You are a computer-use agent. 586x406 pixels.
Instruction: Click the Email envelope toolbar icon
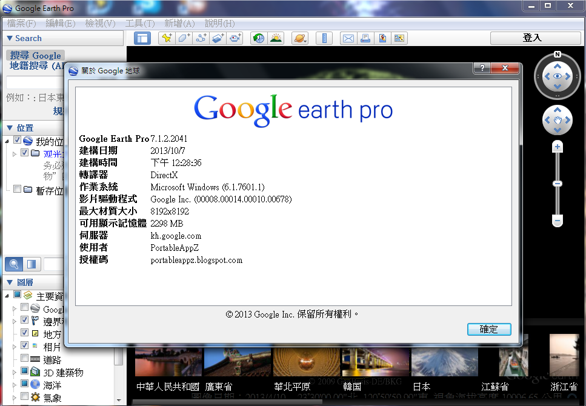(348, 38)
